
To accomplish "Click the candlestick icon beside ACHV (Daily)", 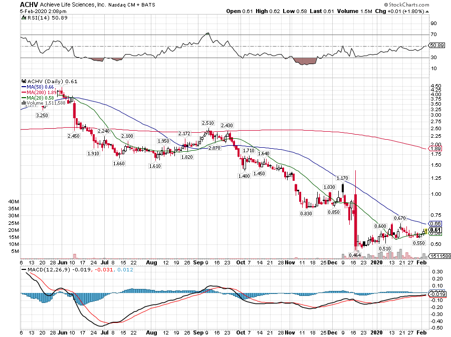I will pyautogui.click(x=24, y=81).
